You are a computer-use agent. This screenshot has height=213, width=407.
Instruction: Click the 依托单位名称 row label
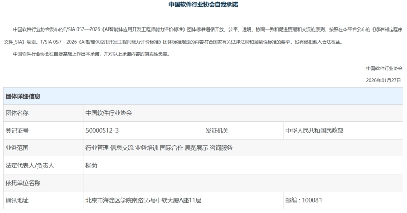pos(23,182)
